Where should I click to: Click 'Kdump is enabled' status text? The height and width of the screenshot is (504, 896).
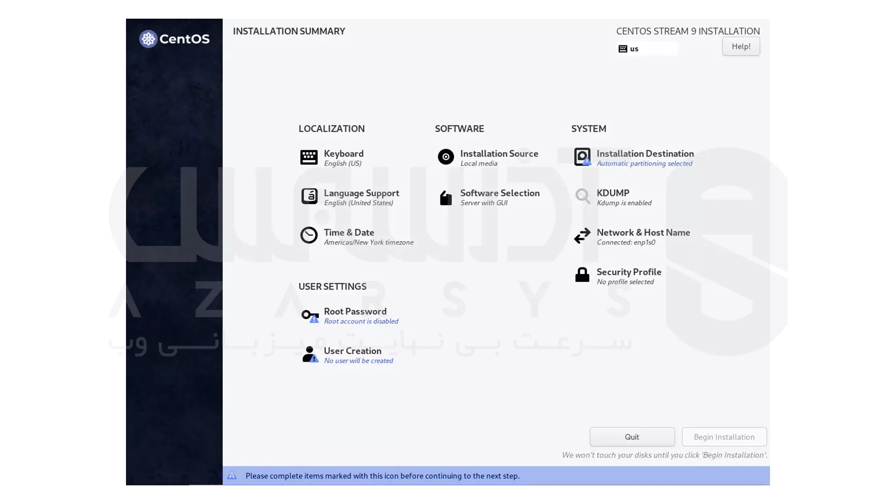pos(624,203)
